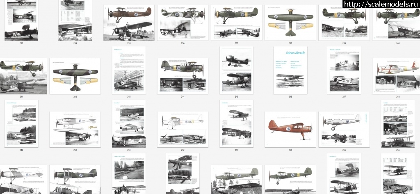Open page 236 thumbnail
The height and width of the screenshot is (194, 420).
tap(183, 23)
